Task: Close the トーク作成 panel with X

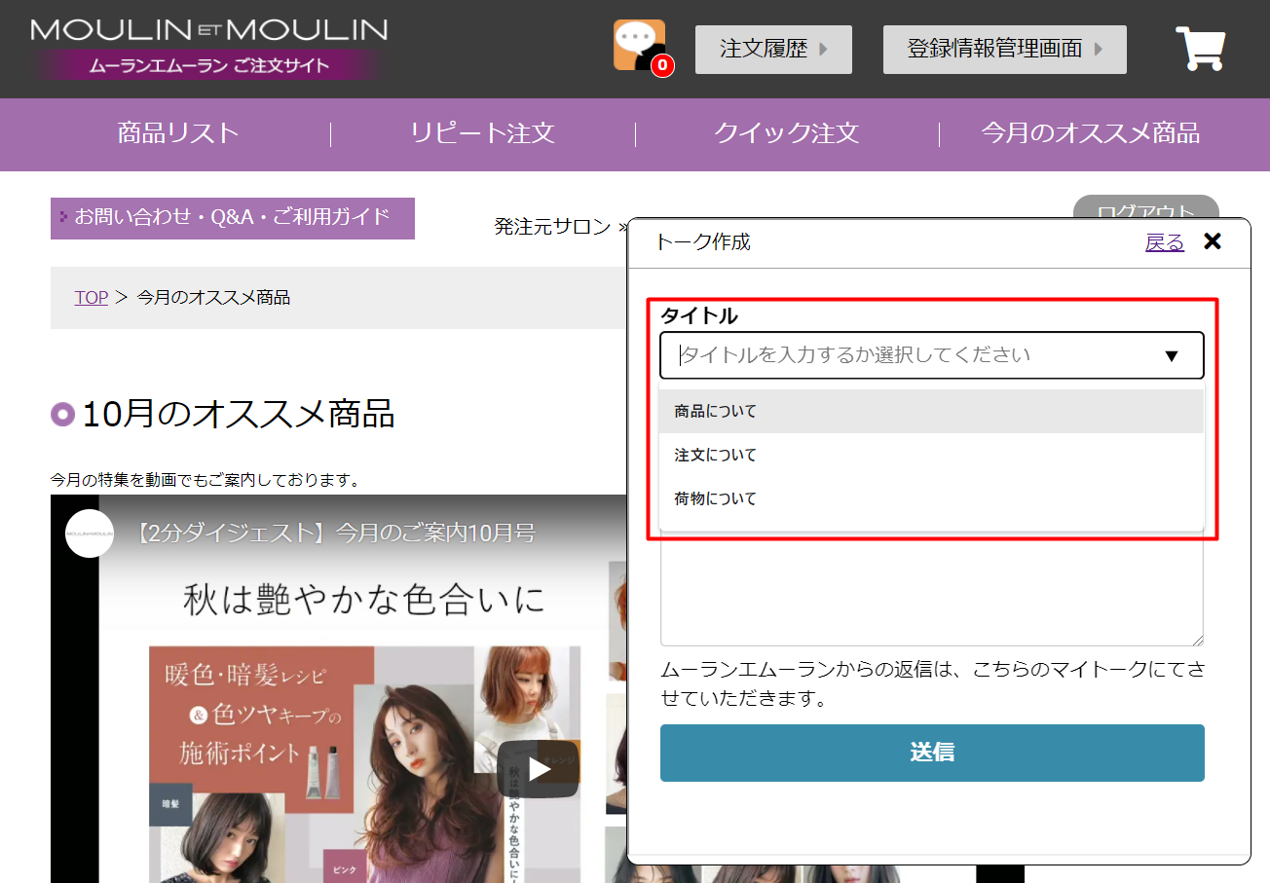Action: pos(1213,241)
